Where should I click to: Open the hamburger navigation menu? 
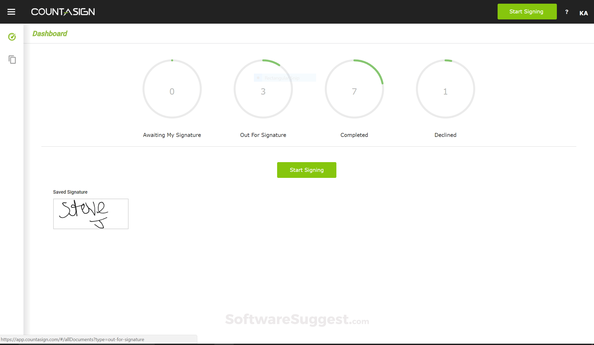11,12
